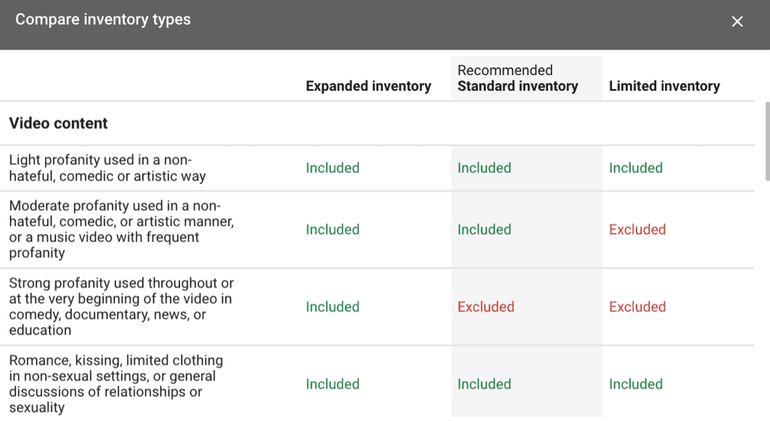Click Included for Light profanity under Limited inventory
This screenshot has height=421, width=770.
tap(636, 168)
